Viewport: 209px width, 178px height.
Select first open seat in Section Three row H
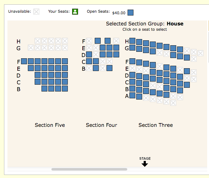coord(132,41)
